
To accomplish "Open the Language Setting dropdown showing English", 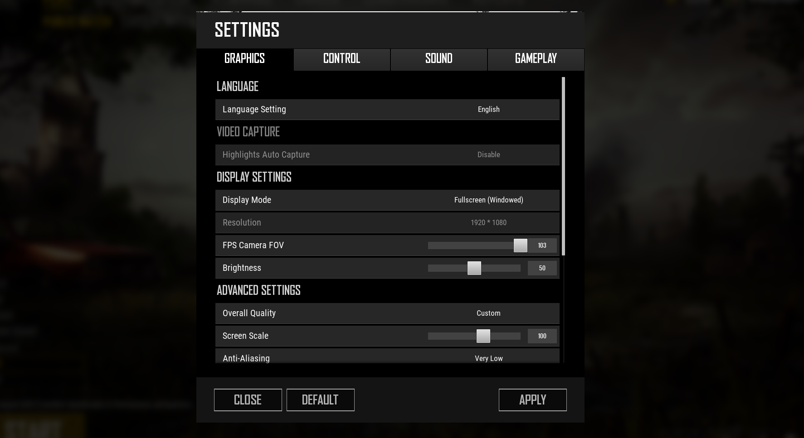I will click(x=488, y=110).
